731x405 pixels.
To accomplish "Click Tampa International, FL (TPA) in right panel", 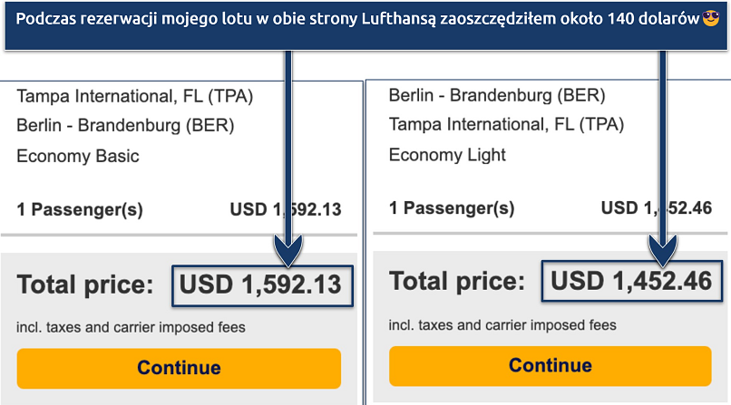I will [507, 125].
